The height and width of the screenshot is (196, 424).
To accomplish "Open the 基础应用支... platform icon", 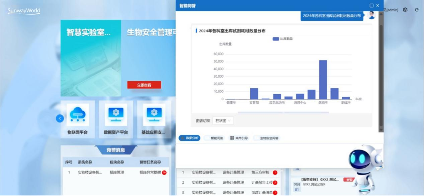I will click(x=154, y=115).
